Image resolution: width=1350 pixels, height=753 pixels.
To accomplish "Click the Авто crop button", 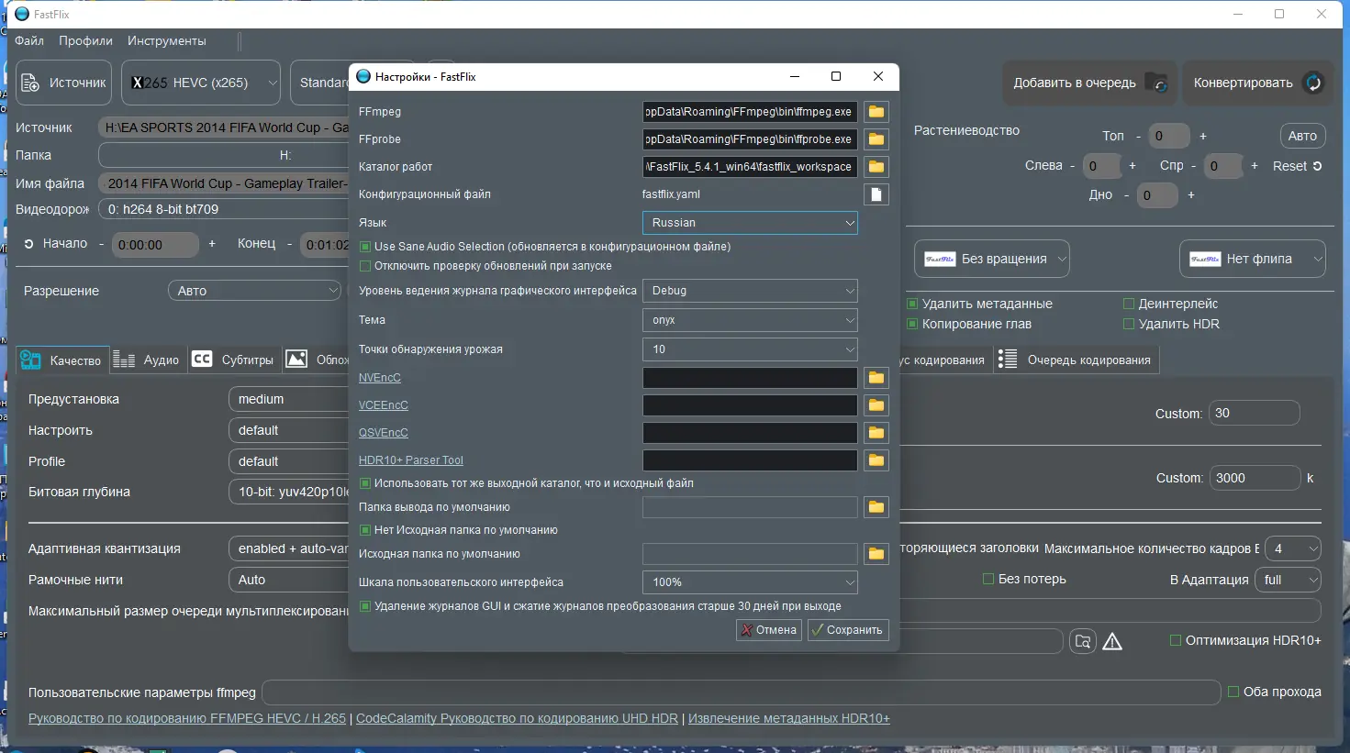I will click(x=1302, y=136).
